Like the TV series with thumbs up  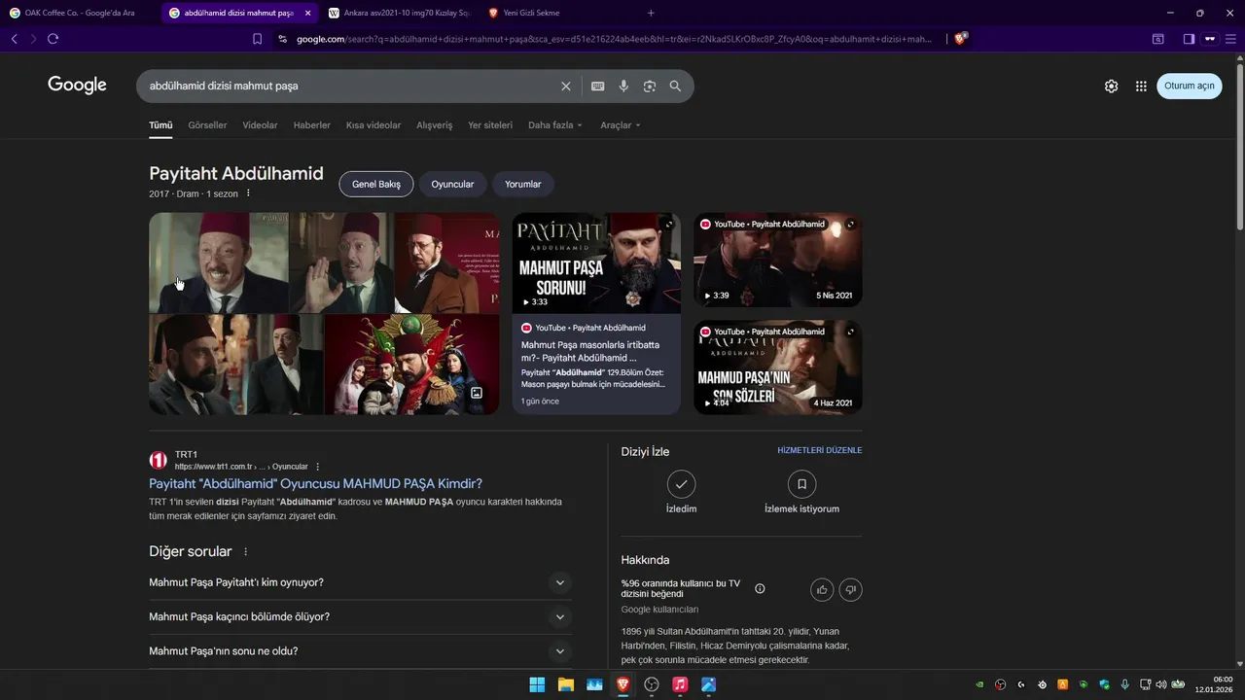(823, 589)
